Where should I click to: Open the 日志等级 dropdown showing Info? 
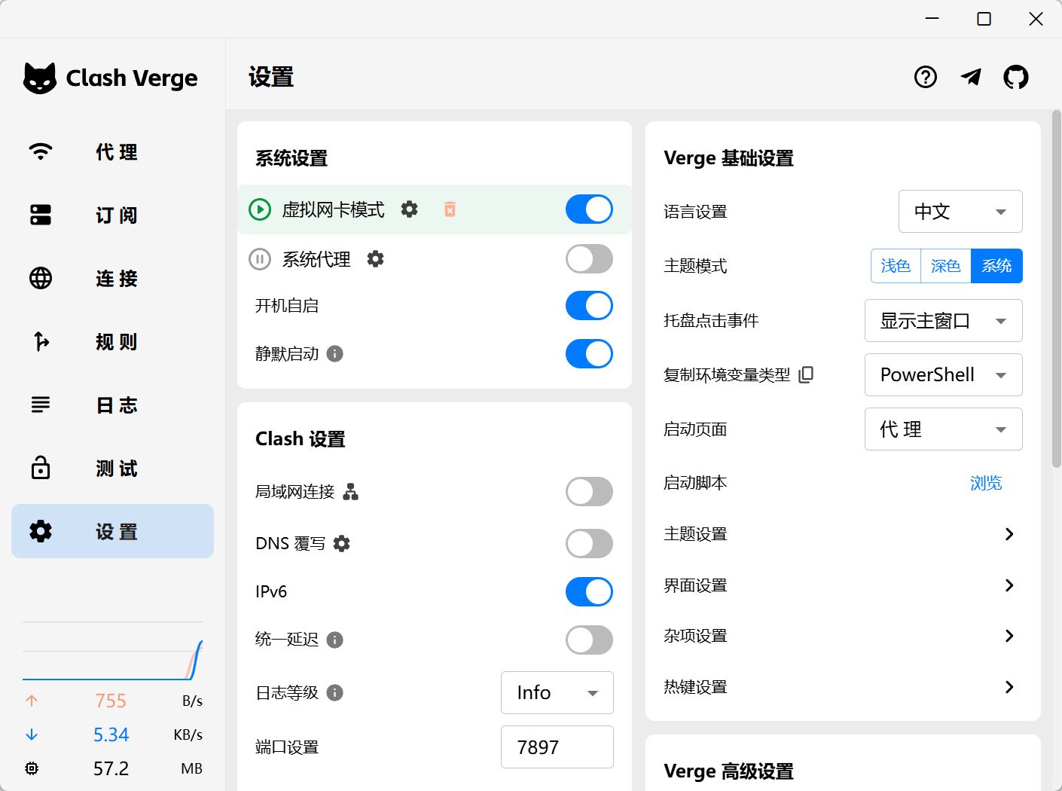tap(557, 692)
